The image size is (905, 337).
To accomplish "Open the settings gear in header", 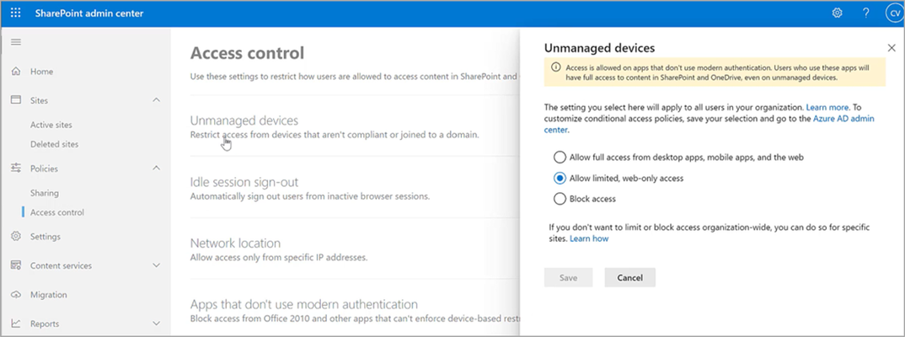I will coord(837,13).
